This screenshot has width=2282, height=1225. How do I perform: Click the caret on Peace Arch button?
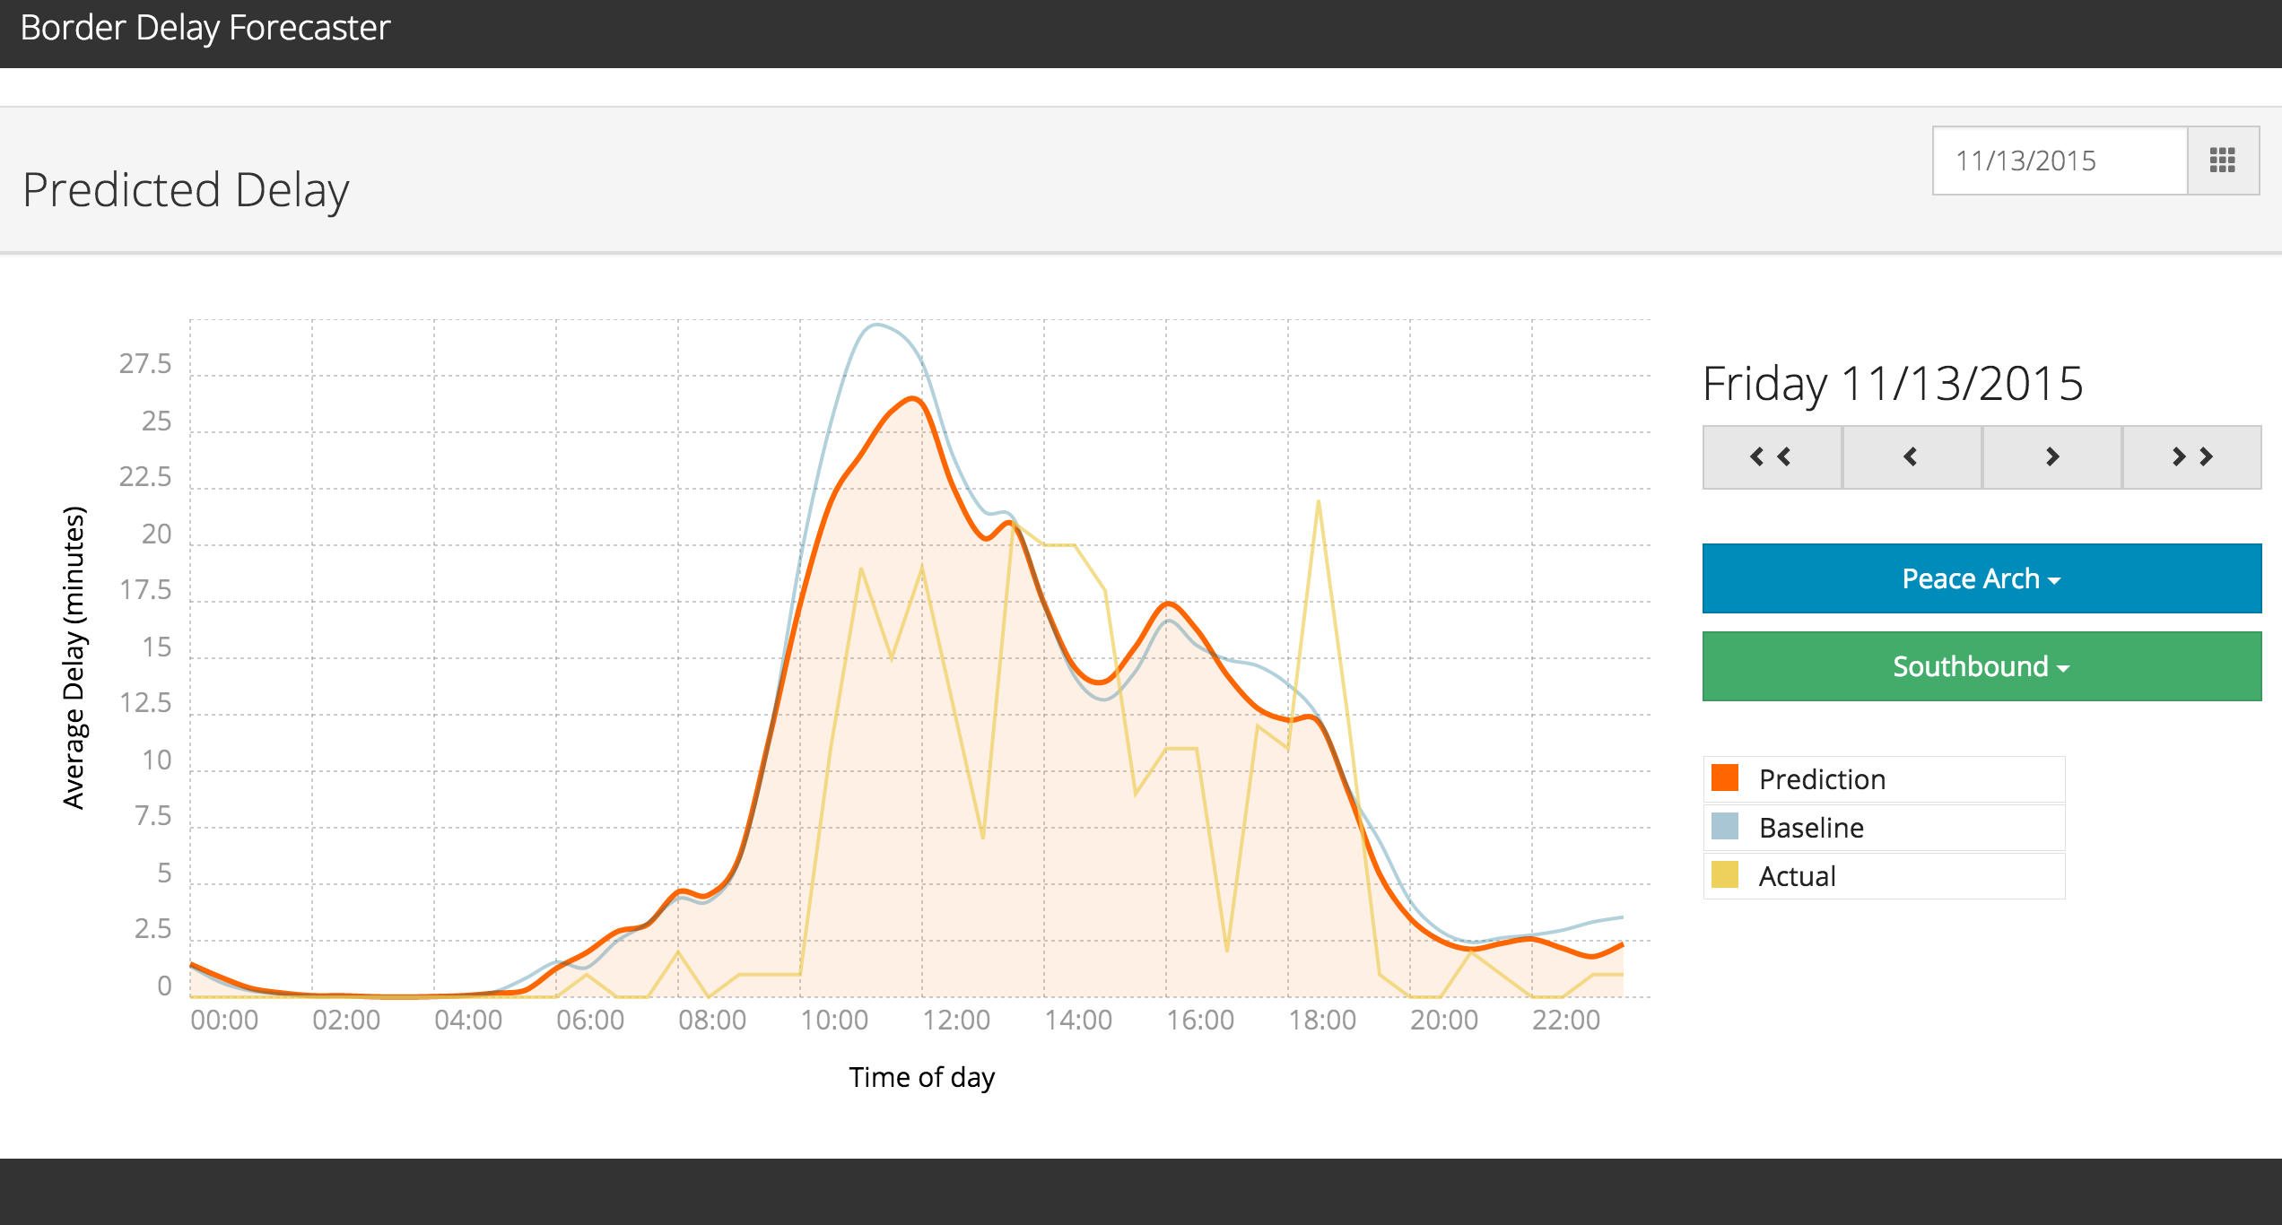2055,581
